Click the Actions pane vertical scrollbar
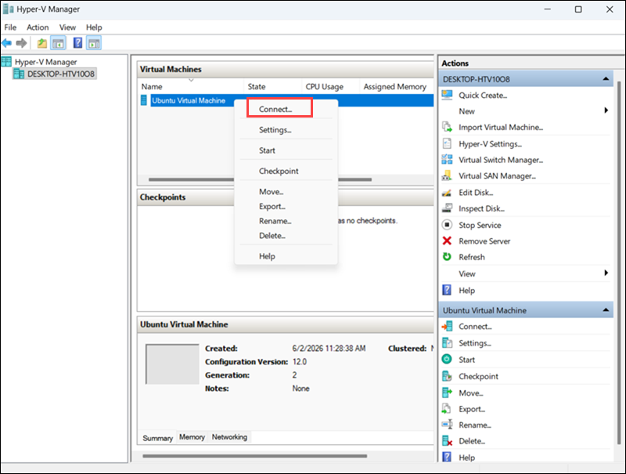This screenshot has width=626, height=474. [x=619, y=262]
